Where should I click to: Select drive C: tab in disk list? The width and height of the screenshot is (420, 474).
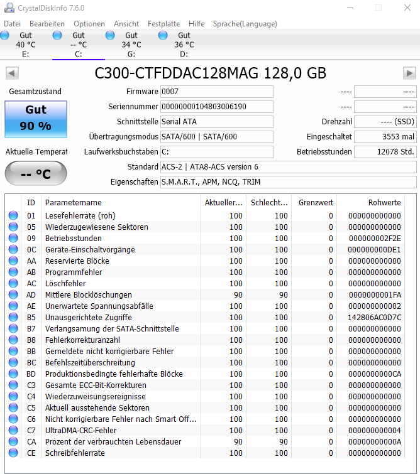coord(79,45)
